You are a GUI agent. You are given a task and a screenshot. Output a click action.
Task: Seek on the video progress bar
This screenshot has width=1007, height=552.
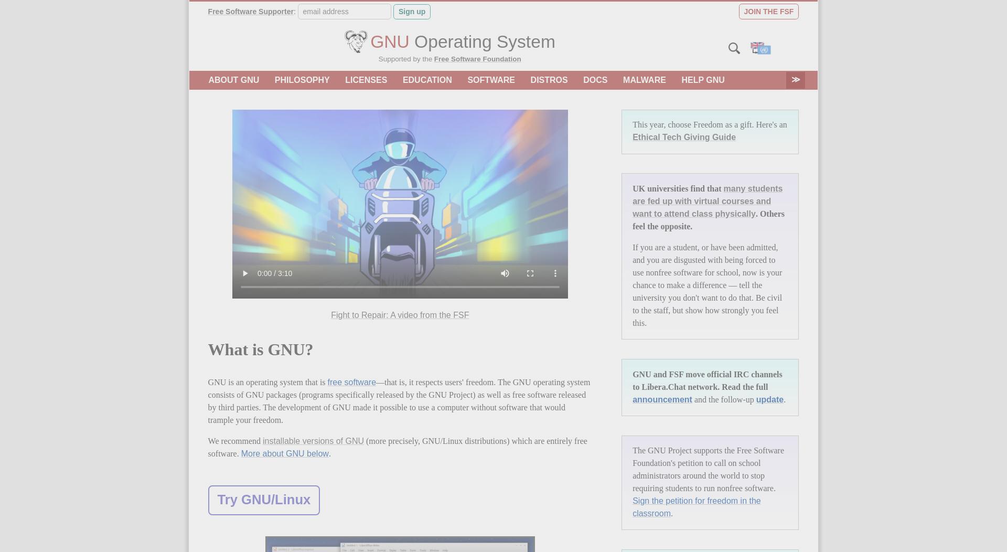point(400,287)
